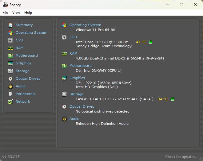This screenshot has width=203, height=161.
Task: Click the Summary clipboard icon in sidebar
Action: point(10,25)
